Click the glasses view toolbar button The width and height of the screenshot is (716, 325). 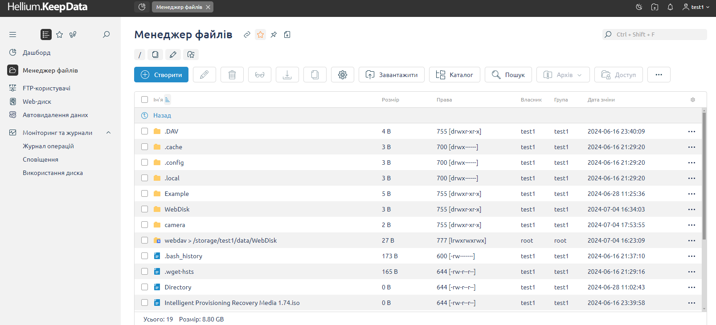(260, 75)
